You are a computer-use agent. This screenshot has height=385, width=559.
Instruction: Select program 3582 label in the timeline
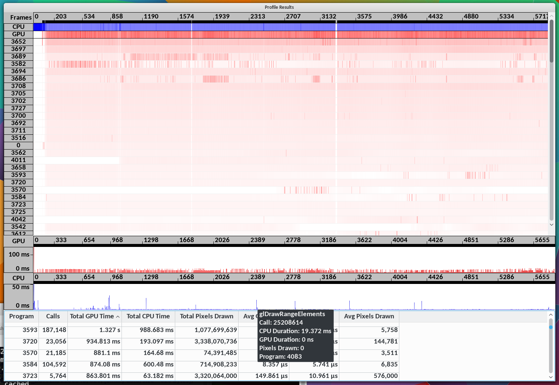pyautogui.click(x=19, y=64)
